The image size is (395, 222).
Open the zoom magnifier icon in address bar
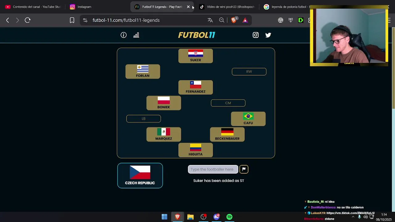click(x=222, y=20)
